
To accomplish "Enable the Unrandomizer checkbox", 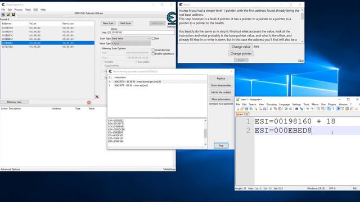I will (x=153, y=50).
